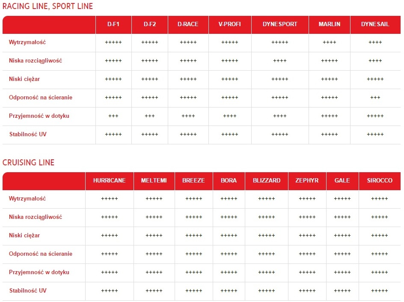Select the BORA column header
404x302 pixels.
(229, 180)
